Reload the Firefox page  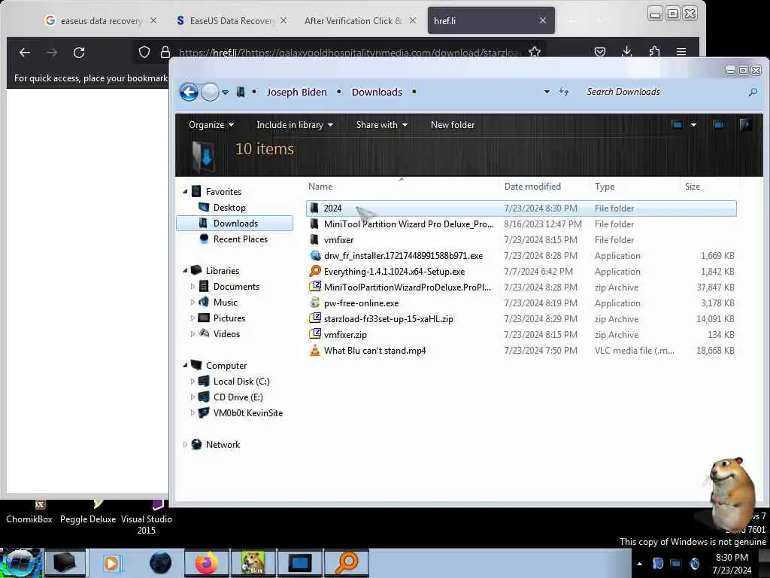79,52
